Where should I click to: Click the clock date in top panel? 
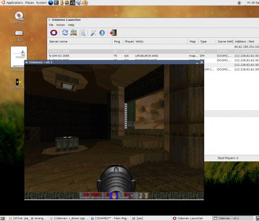253,3
